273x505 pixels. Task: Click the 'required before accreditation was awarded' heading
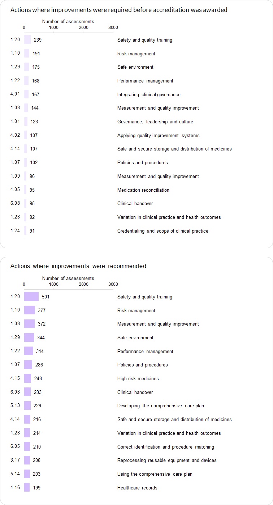tap(119, 10)
